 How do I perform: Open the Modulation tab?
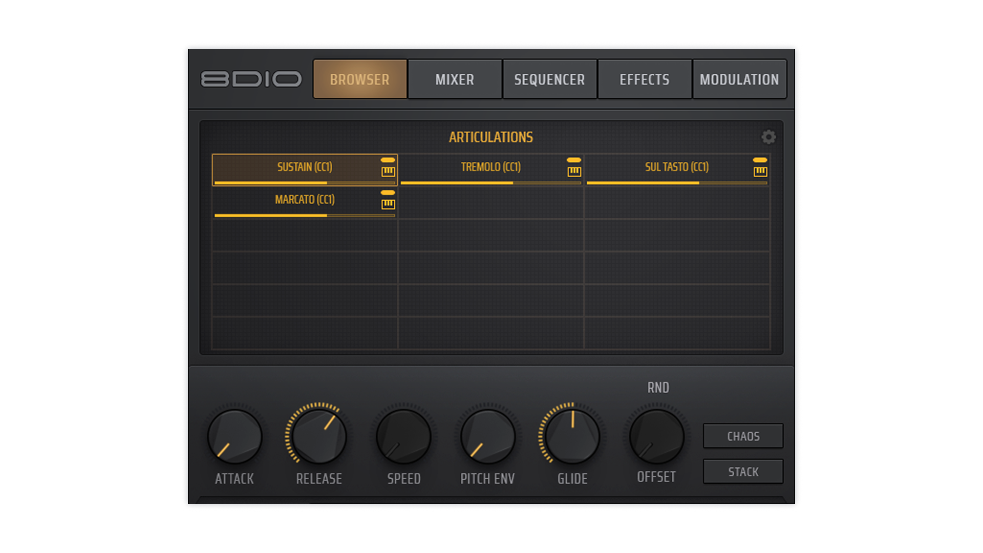[x=739, y=79]
